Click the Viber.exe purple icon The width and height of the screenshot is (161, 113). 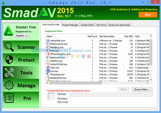coord(48,67)
